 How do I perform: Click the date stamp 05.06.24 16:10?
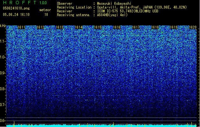[16, 15]
